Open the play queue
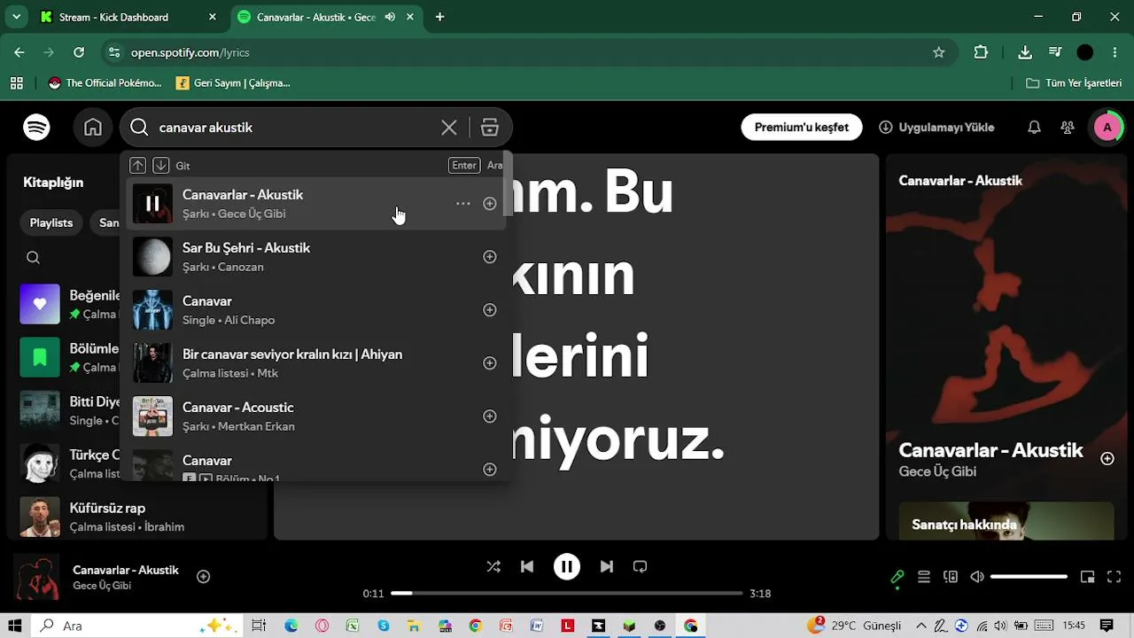The height and width of the screenshot is (638, 1134). point(924,577)
